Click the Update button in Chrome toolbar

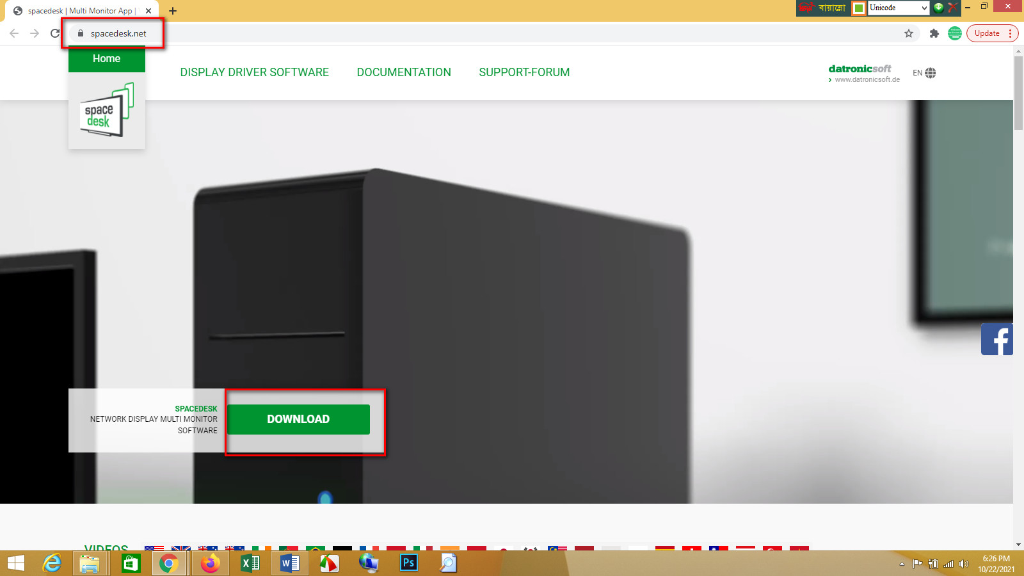click(x=993, y=33)
